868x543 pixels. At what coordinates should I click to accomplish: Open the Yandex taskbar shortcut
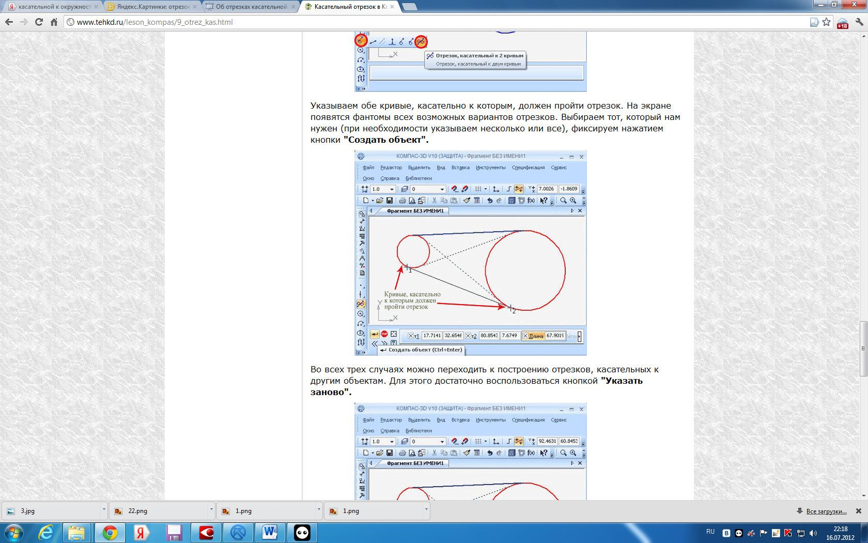[x=141, y=532]
